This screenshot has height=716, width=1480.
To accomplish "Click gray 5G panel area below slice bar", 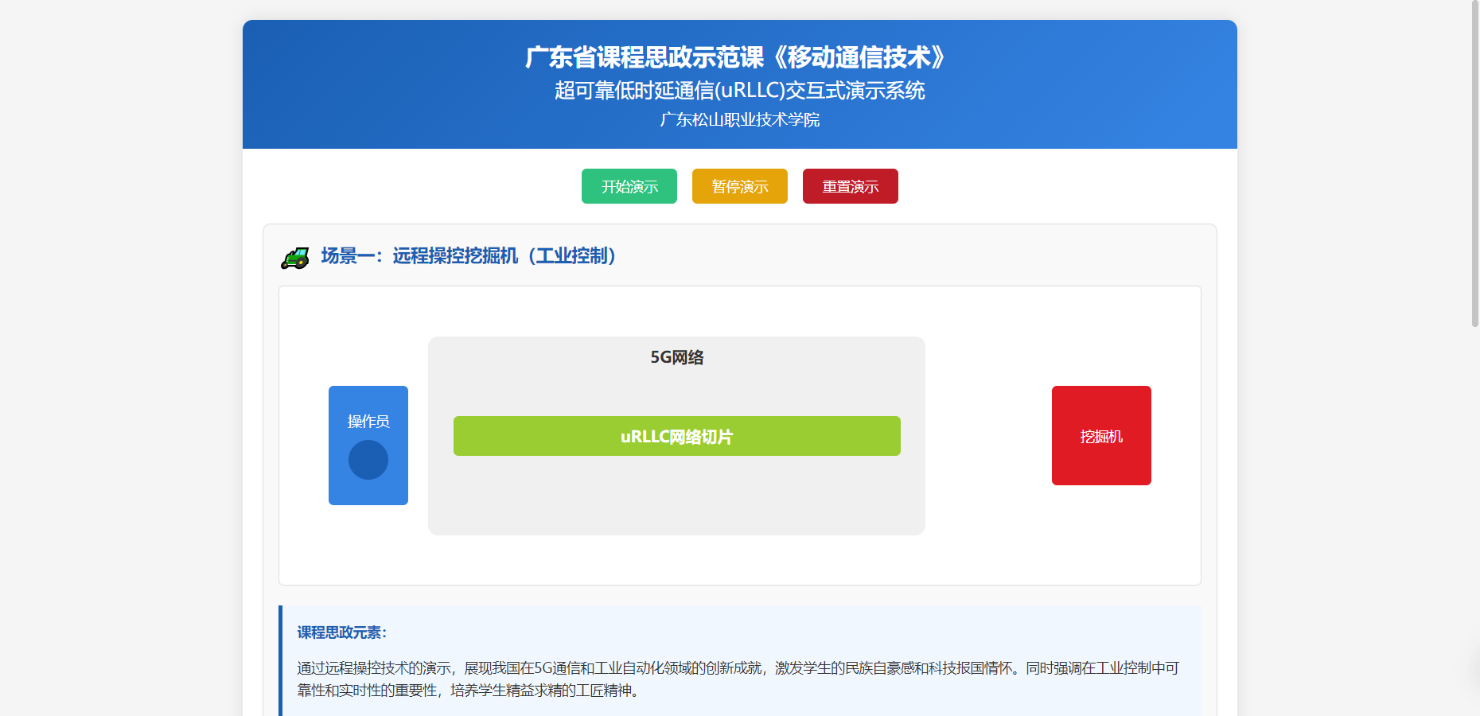I will (x=676, y=497).
